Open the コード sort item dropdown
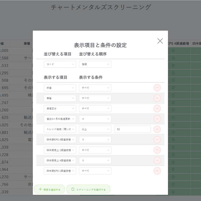The image size is (201, 201). [x=60, y=64]
